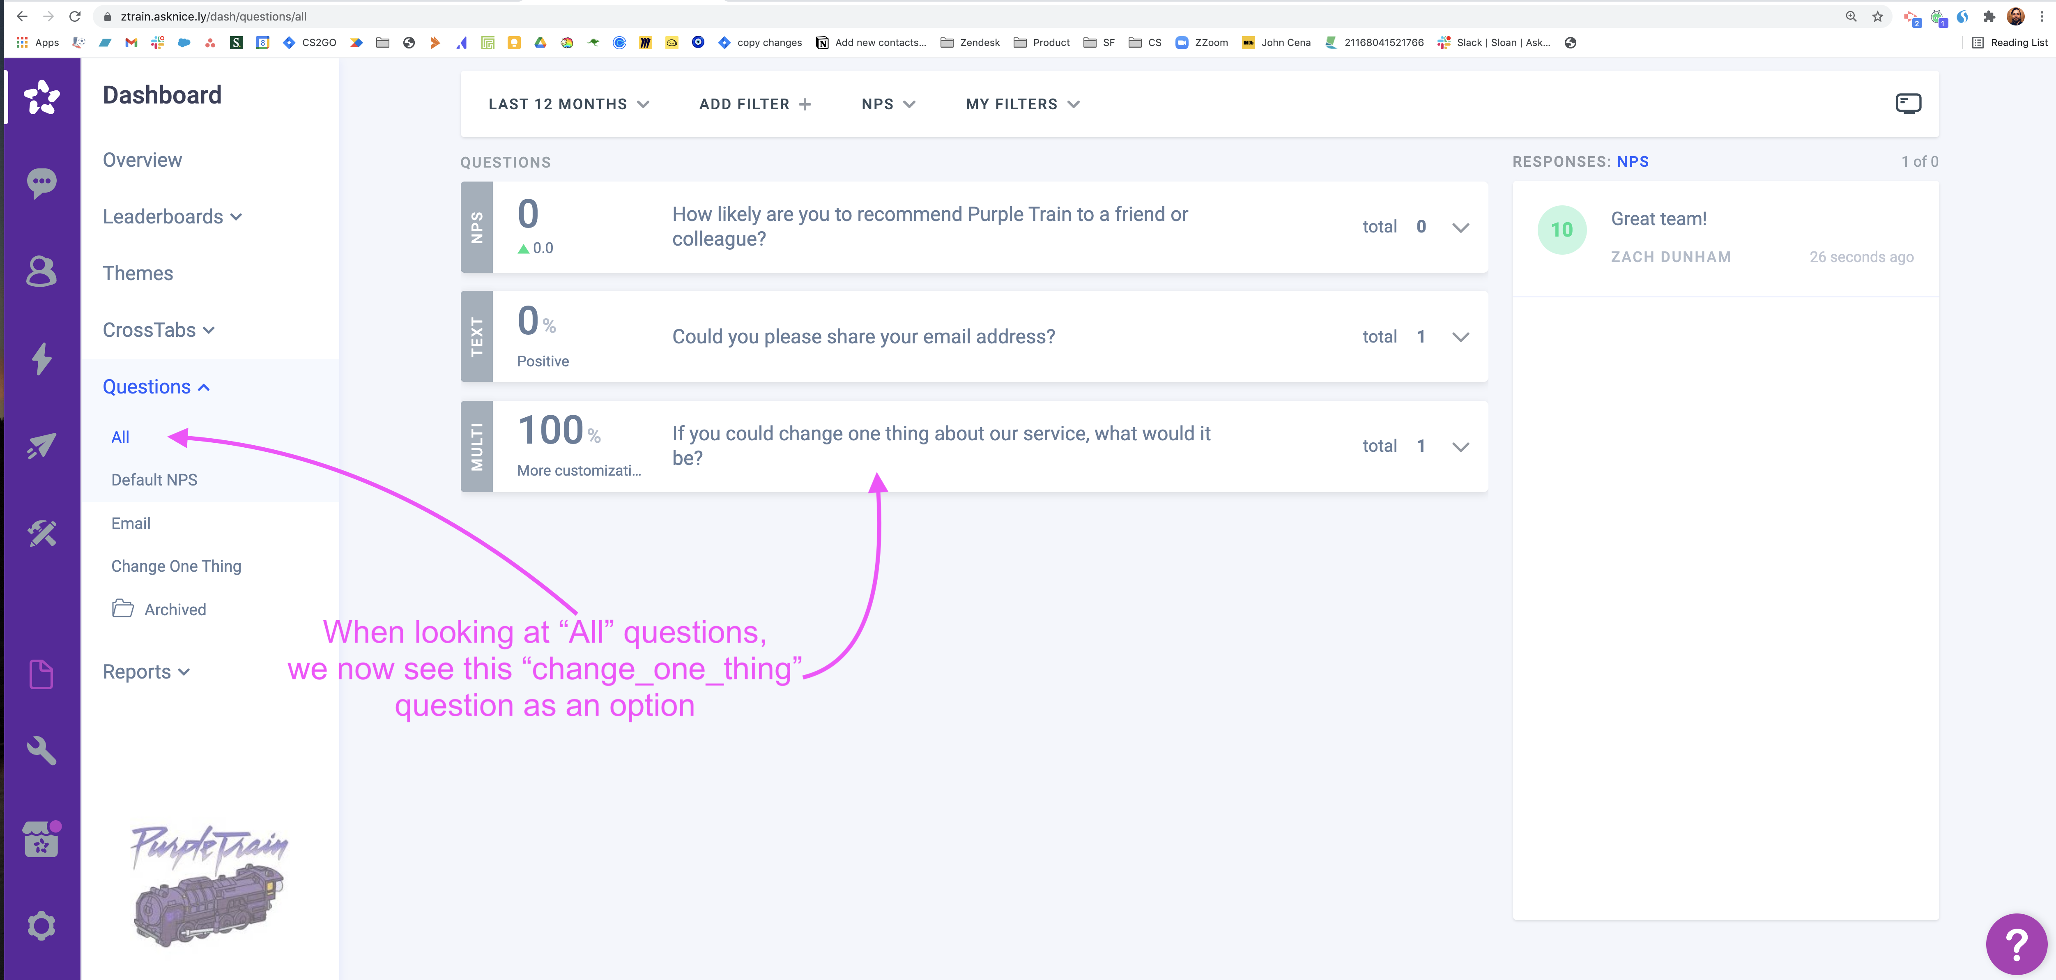This screenshot has height=980, width=2056.
Task: Collapse the Questions section in the menu
Action: [x=156, y=387]
